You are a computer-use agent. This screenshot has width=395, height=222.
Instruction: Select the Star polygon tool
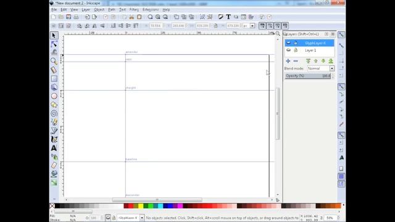point(54,105)
